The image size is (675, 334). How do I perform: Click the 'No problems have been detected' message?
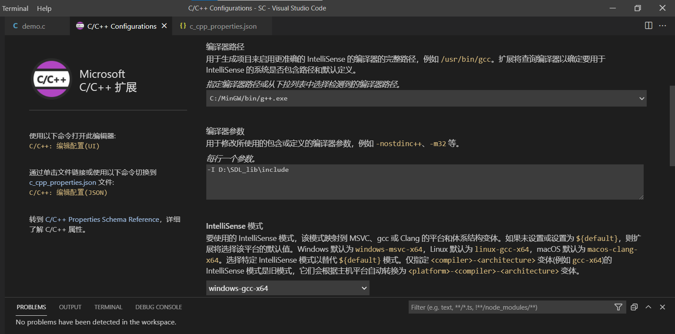(x=96, y=322)
